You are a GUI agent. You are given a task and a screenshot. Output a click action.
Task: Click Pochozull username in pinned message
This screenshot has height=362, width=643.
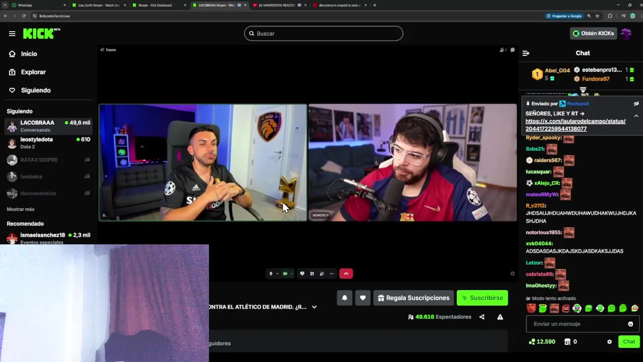tap(578, 104)
